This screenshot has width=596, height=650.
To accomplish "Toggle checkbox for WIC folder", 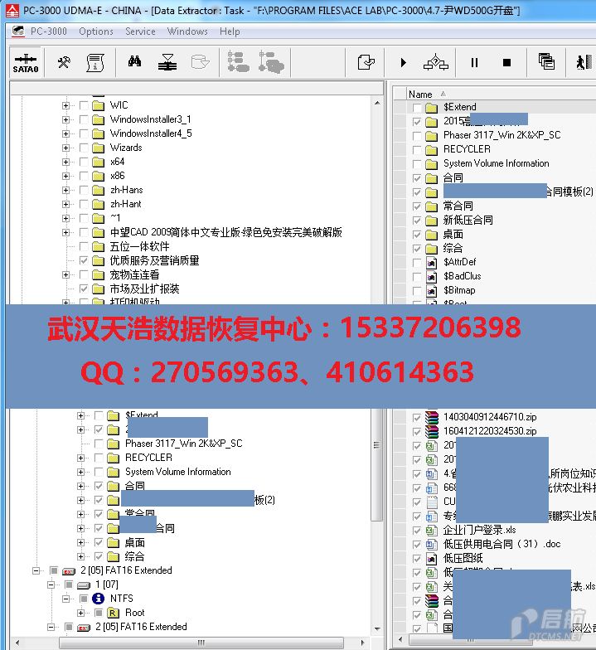I will [83, 105].
